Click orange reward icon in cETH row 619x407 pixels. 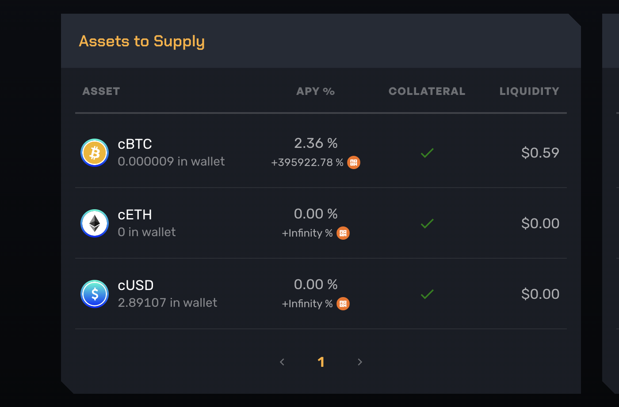click(343, 233)
